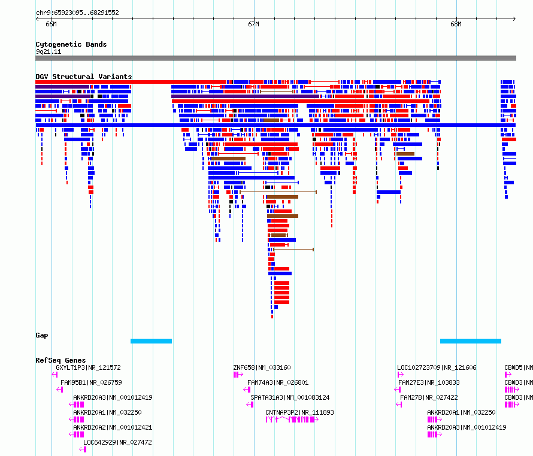Select the full-width blue structural variant bar

click(x=275, y=125)
